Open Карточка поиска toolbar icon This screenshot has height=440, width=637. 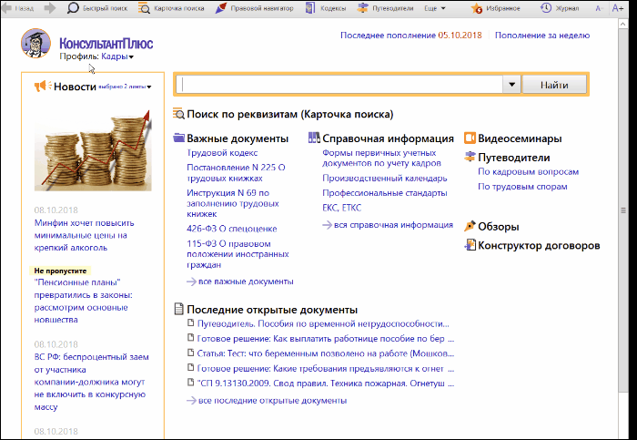point(144,8)
